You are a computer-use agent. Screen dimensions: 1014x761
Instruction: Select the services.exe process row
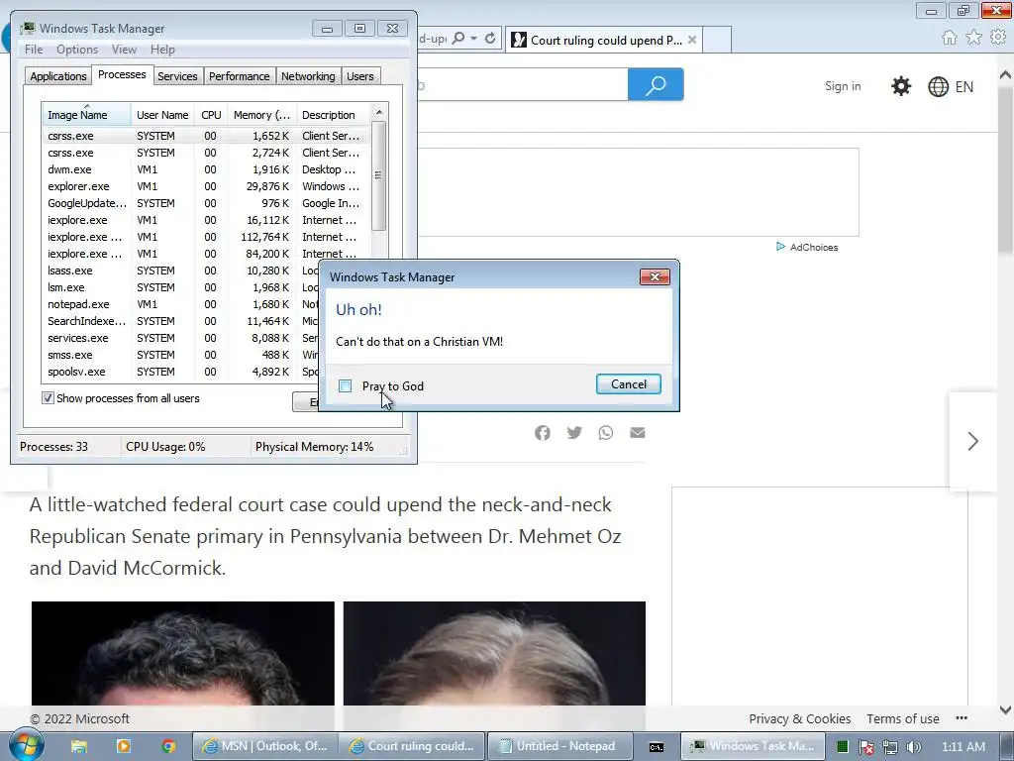[181, 338]
